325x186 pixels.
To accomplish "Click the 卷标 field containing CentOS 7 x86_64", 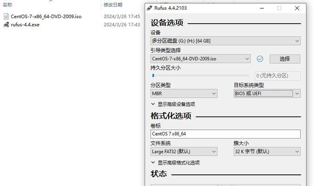I will coord(226,134).
